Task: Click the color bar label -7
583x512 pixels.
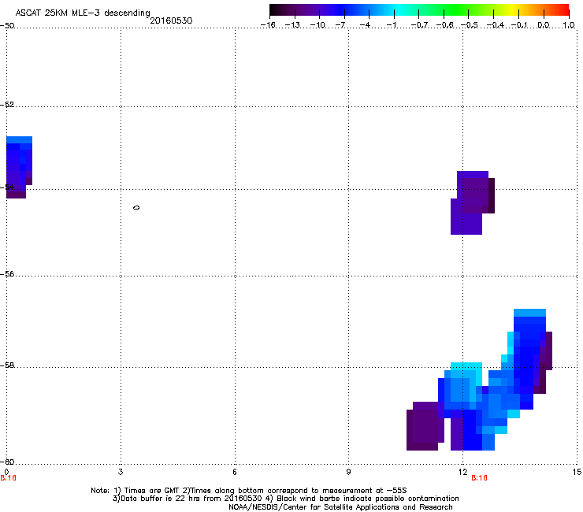Action: coord(340,25)
